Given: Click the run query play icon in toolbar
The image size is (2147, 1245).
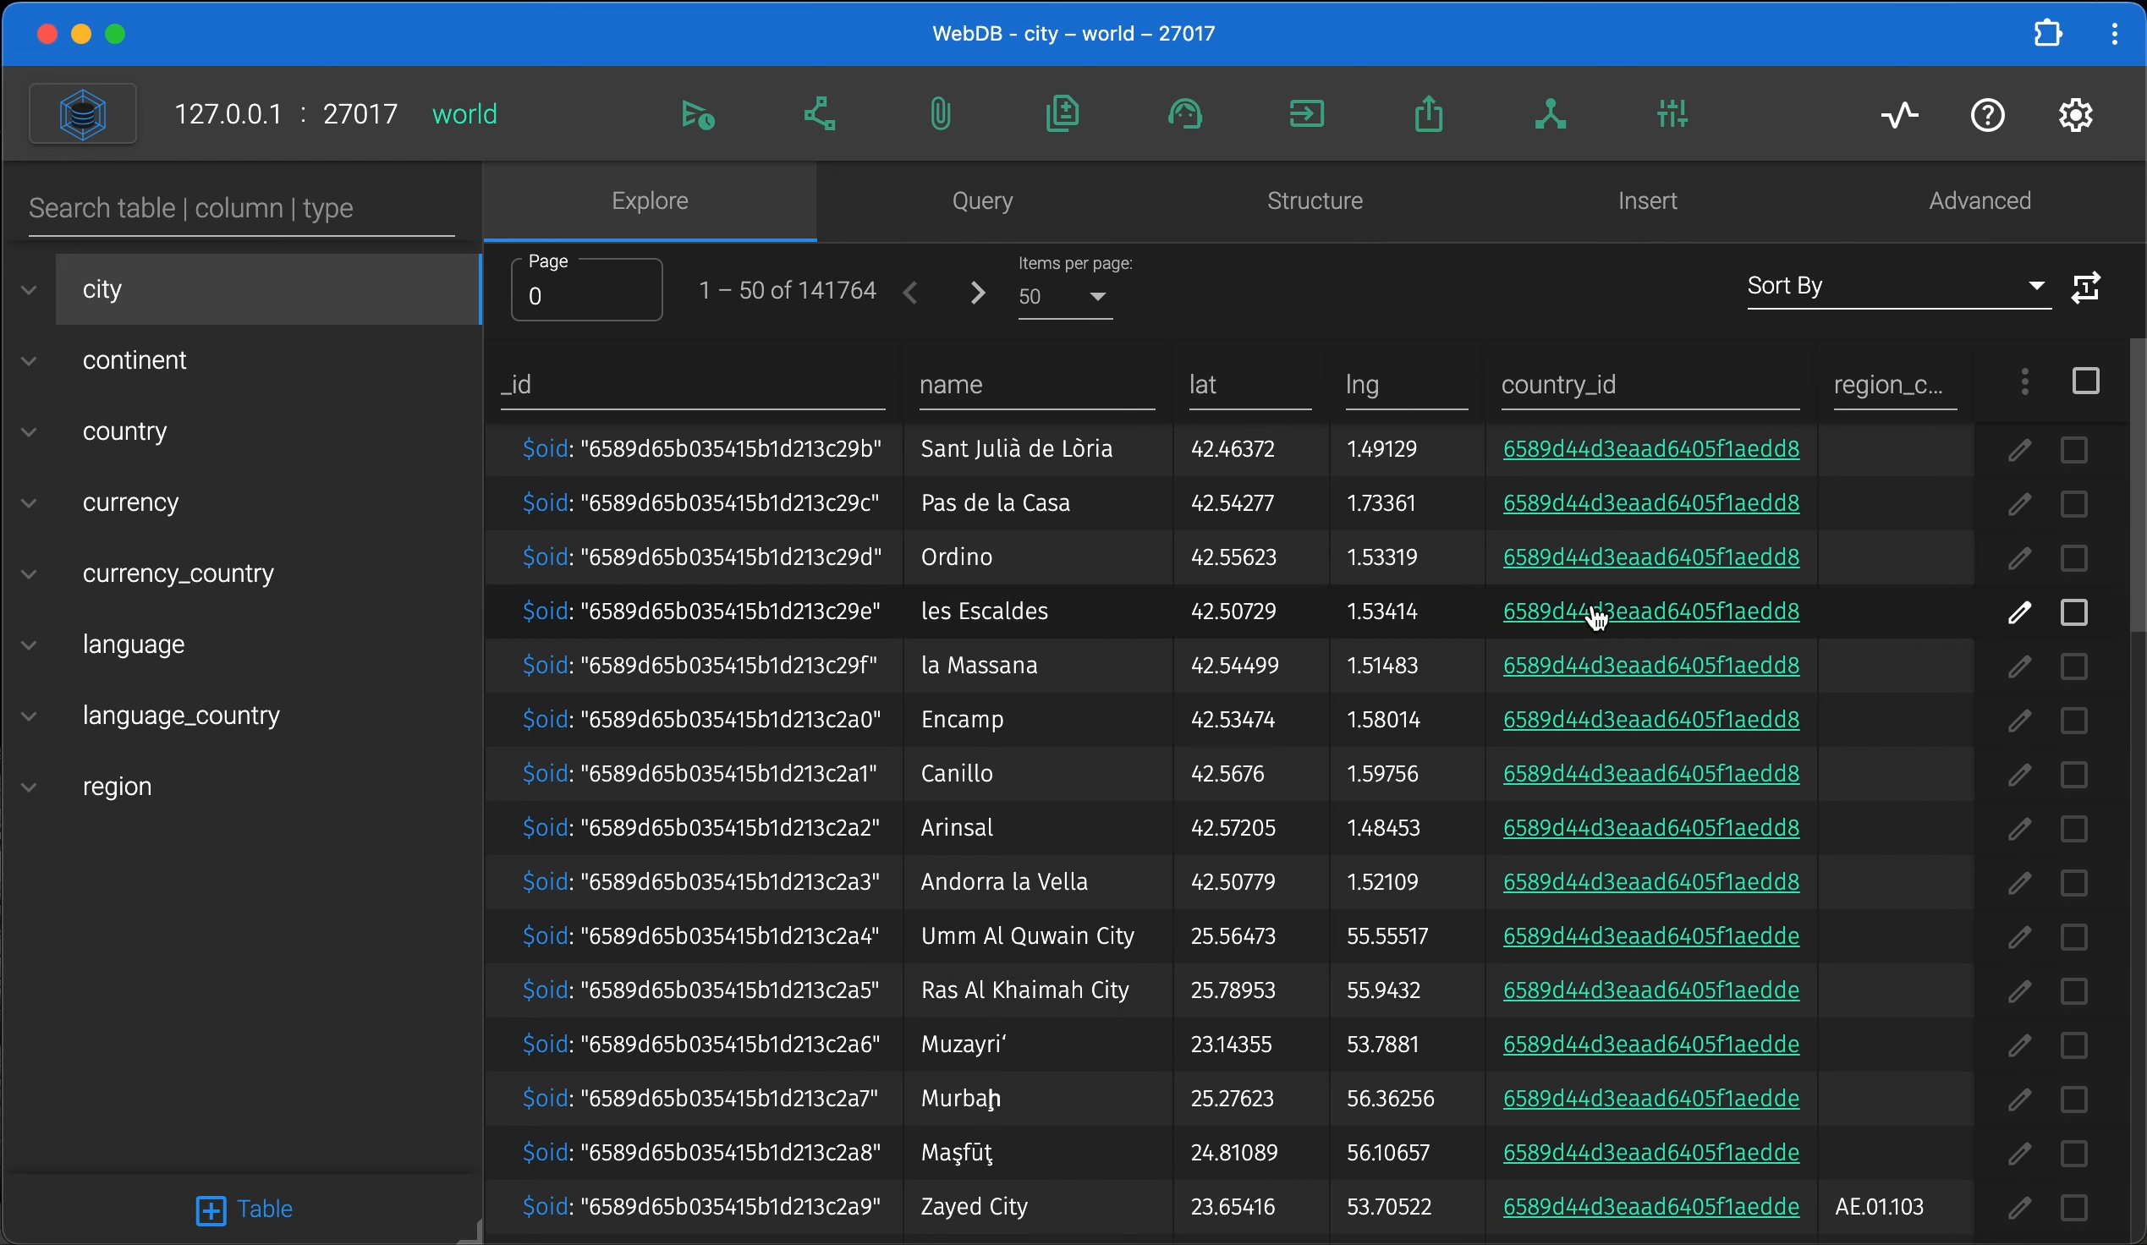Looking at the screenshot, I should tap(698, 114).
